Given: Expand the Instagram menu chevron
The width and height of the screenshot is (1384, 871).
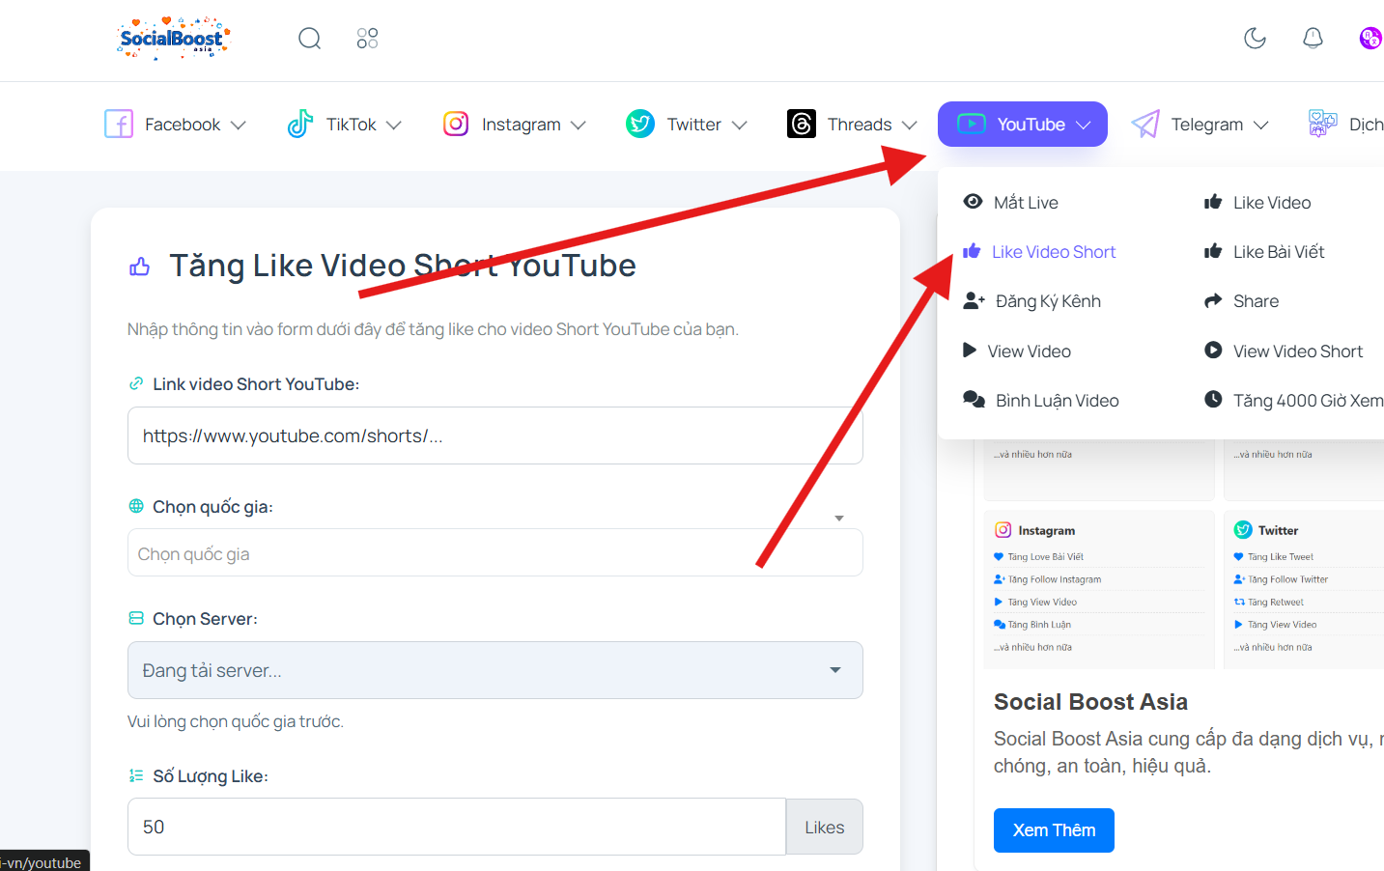Looking at the screenshot, I should pos(579,125).
